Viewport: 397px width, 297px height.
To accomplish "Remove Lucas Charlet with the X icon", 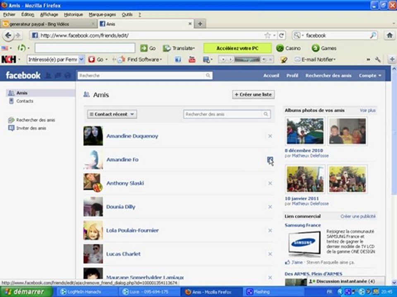I will (270, 254).
